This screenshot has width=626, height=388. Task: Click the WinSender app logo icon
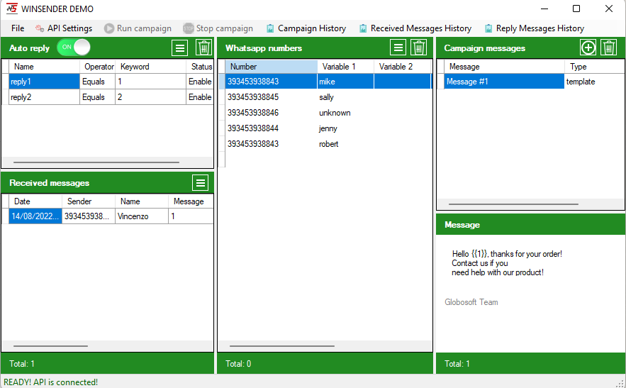(x=11, y=9)
